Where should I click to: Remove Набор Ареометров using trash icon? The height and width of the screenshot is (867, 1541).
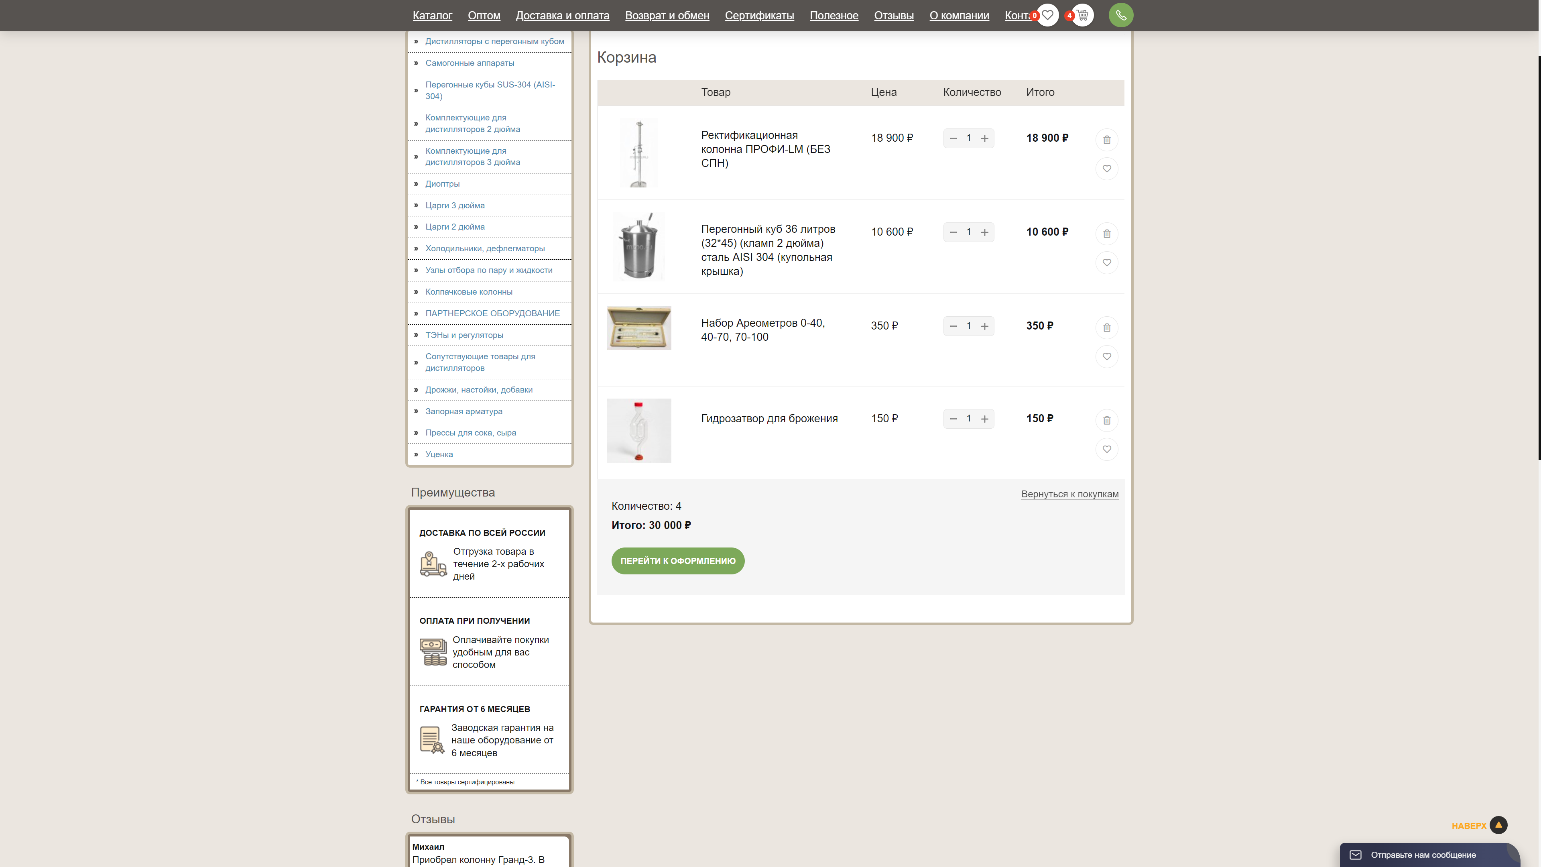[1106, 327]
